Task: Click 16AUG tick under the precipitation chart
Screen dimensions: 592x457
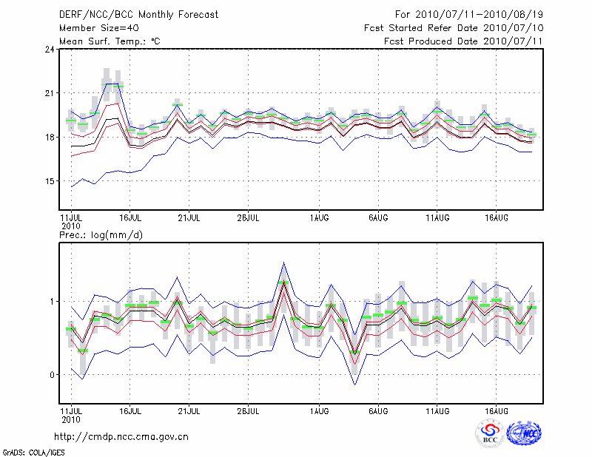Action: click(x=496, y=410)
